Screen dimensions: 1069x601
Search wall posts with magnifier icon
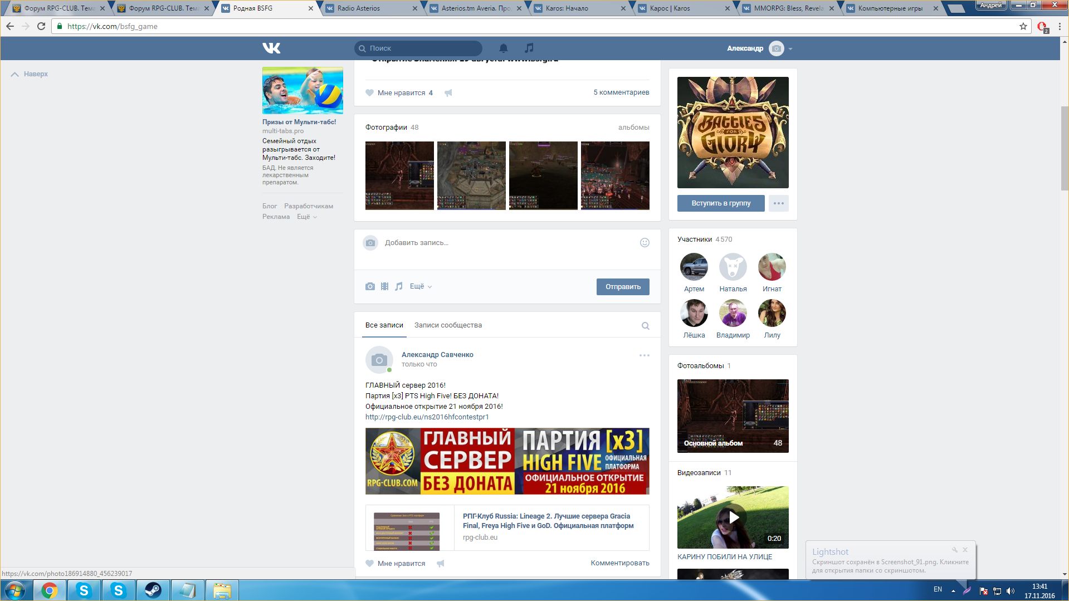(645, 326)
